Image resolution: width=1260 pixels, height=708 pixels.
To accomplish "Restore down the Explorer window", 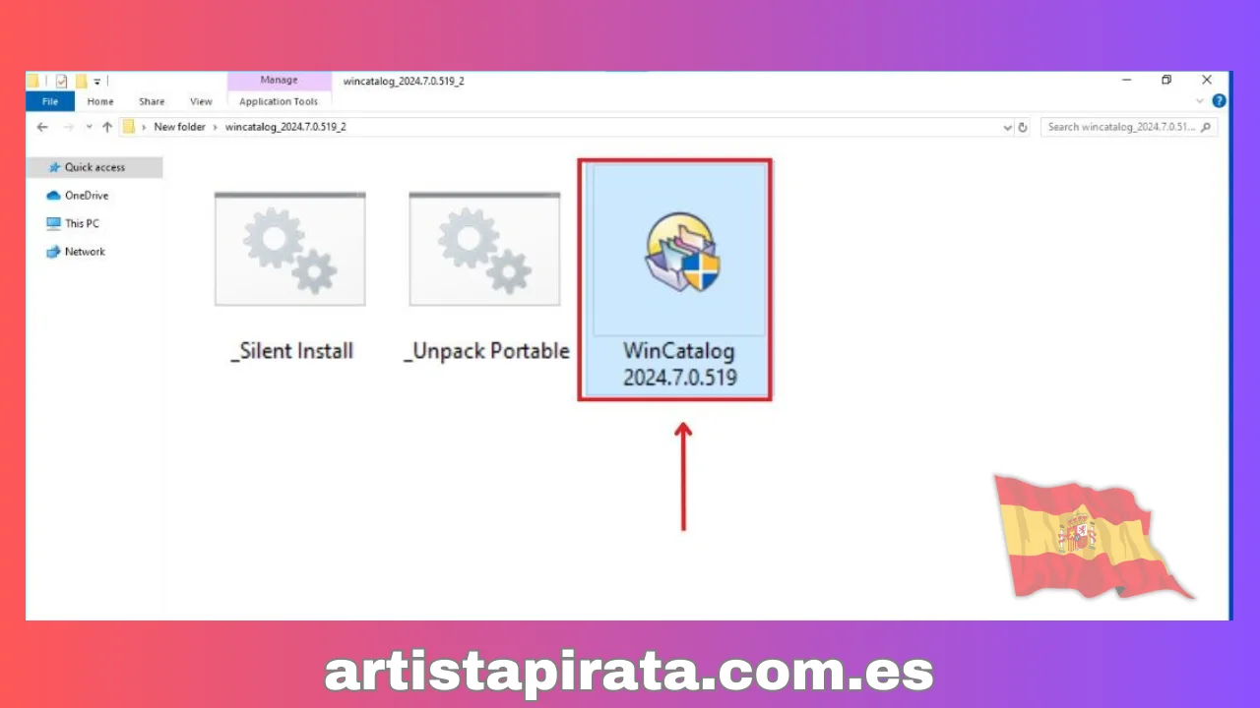I will pyautogui.click(x=1166, y=80).
